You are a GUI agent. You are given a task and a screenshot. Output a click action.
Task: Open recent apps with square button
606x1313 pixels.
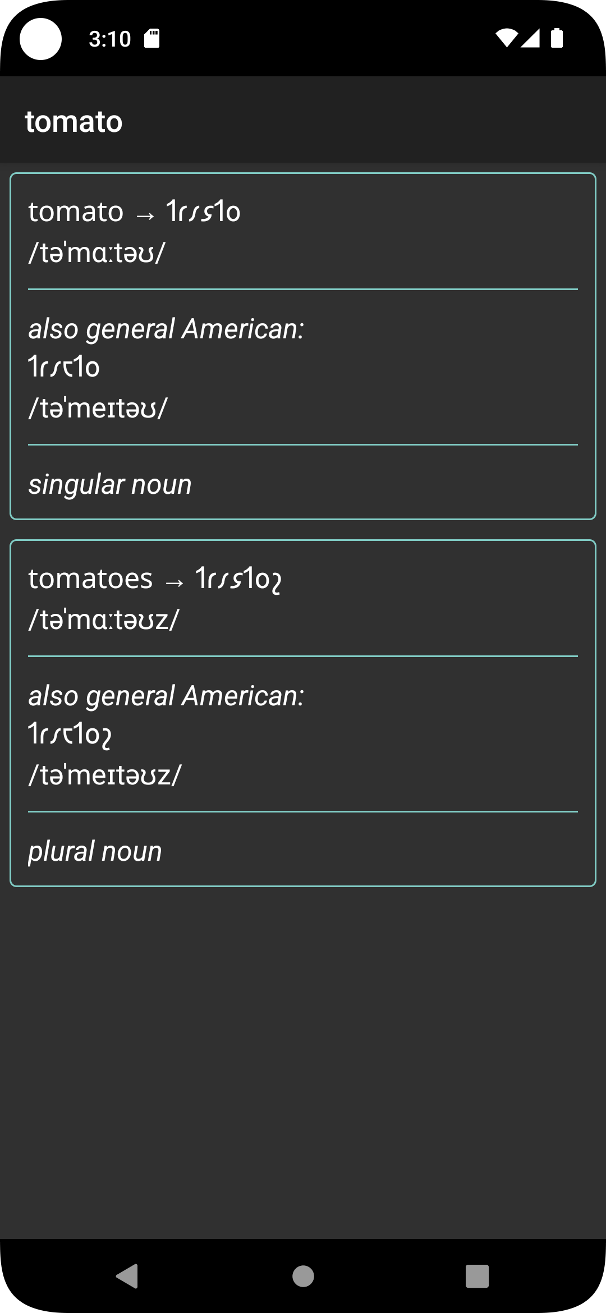tap(477, 1276)
